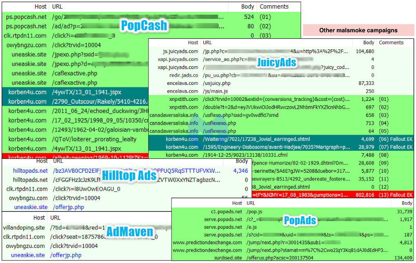Click the Other malsmoke campaigns label
Screen dimensions: 416x263
tap(358, 30)
